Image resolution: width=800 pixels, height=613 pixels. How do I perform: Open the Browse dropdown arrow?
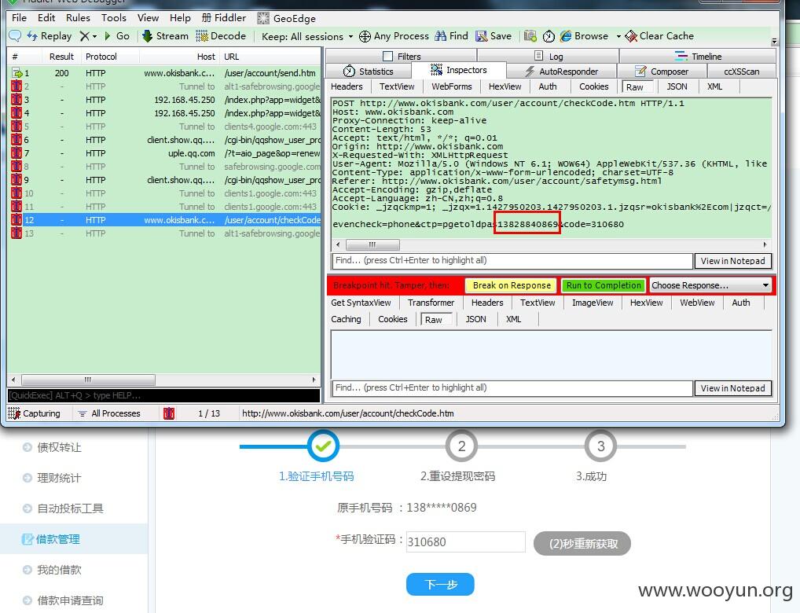pos(618,36)
